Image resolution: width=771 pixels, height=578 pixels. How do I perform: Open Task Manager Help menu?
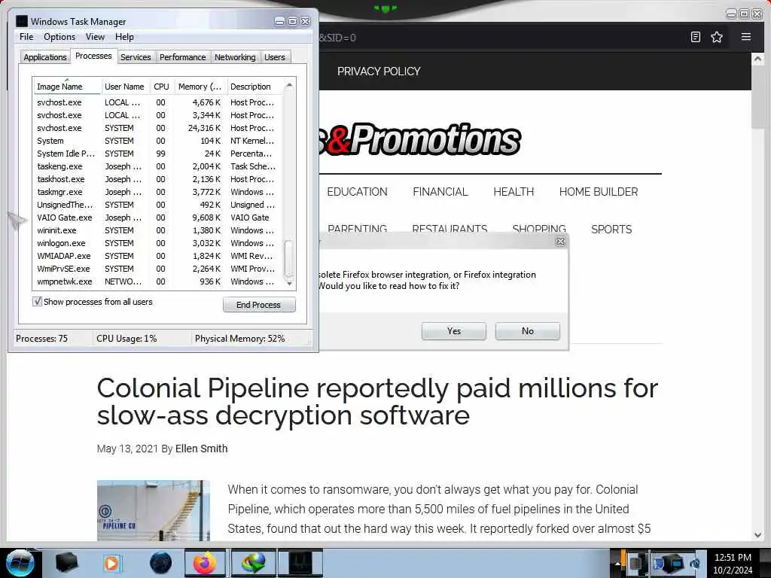point(124,37)
